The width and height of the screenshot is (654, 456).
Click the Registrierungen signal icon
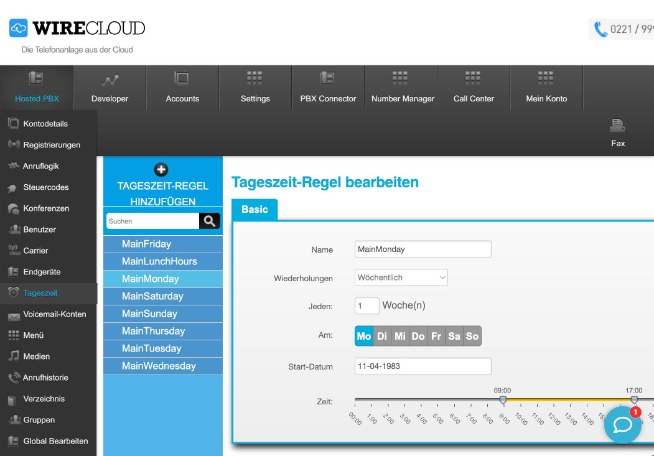14,144
